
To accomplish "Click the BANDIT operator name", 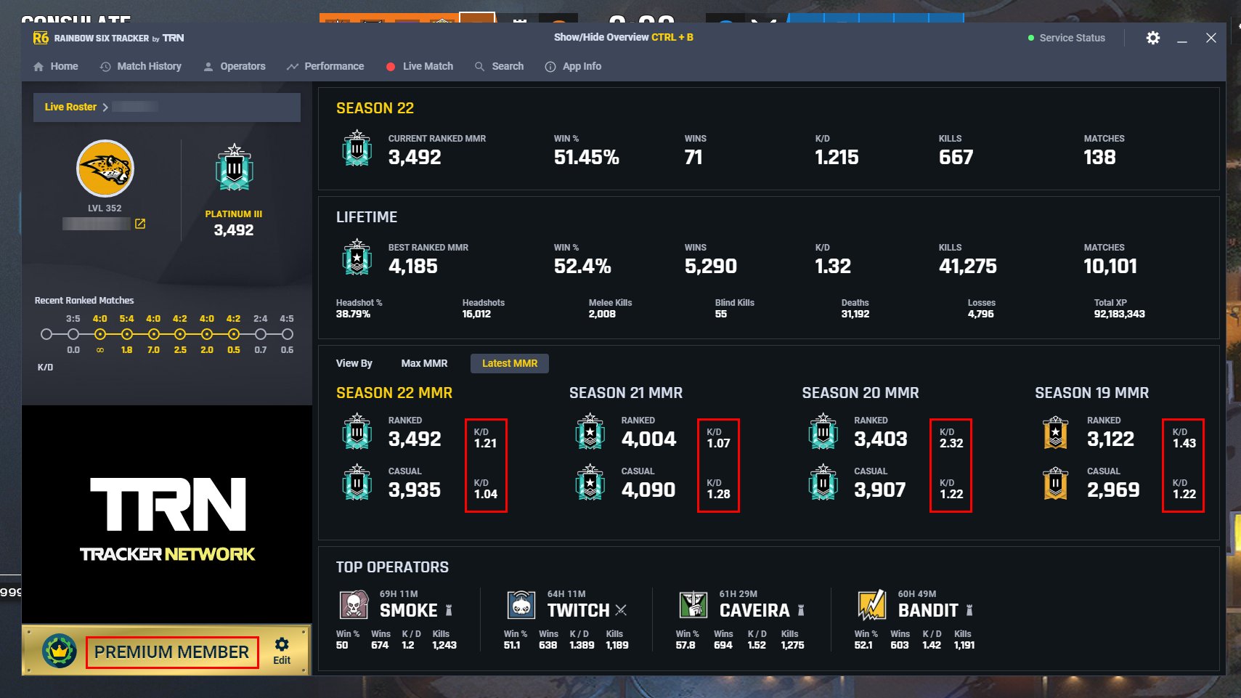I will click(x=928, y=610).
